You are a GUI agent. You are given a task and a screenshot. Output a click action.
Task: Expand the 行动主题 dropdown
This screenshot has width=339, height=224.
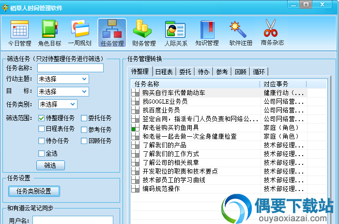pos(84,79)
